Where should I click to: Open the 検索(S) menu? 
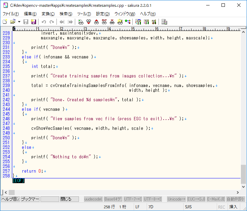pyautogui.click(x=66, y=14)
